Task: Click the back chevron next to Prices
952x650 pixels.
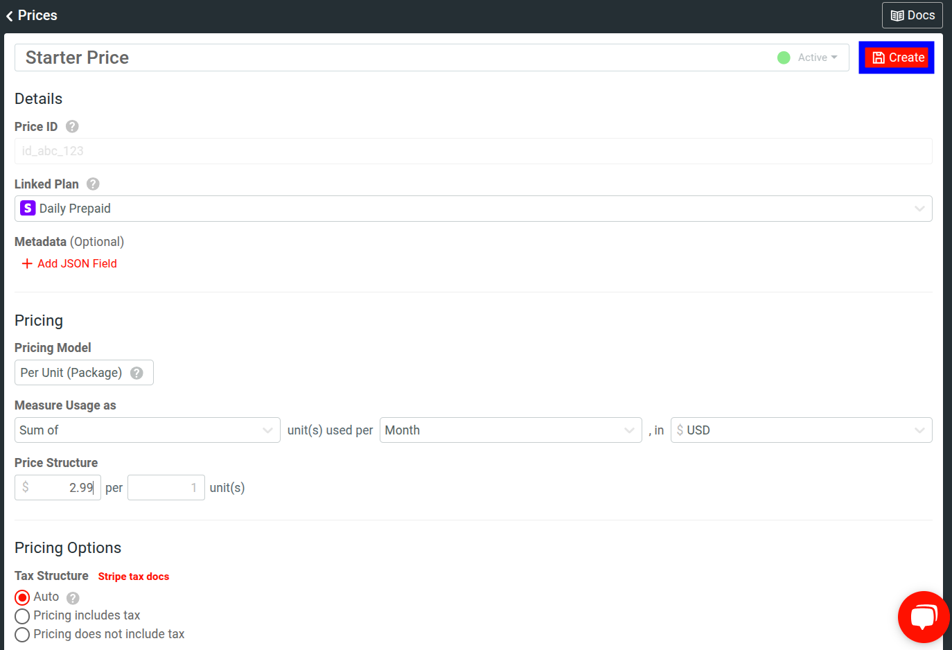Action: pyautogui.click(x=9, y=15)
